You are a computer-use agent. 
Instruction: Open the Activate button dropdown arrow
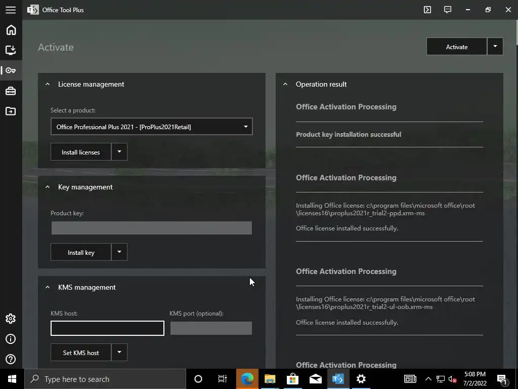tap(495, 47)
